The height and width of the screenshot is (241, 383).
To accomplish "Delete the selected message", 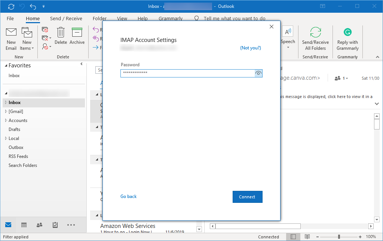I will tap(61, 36).
